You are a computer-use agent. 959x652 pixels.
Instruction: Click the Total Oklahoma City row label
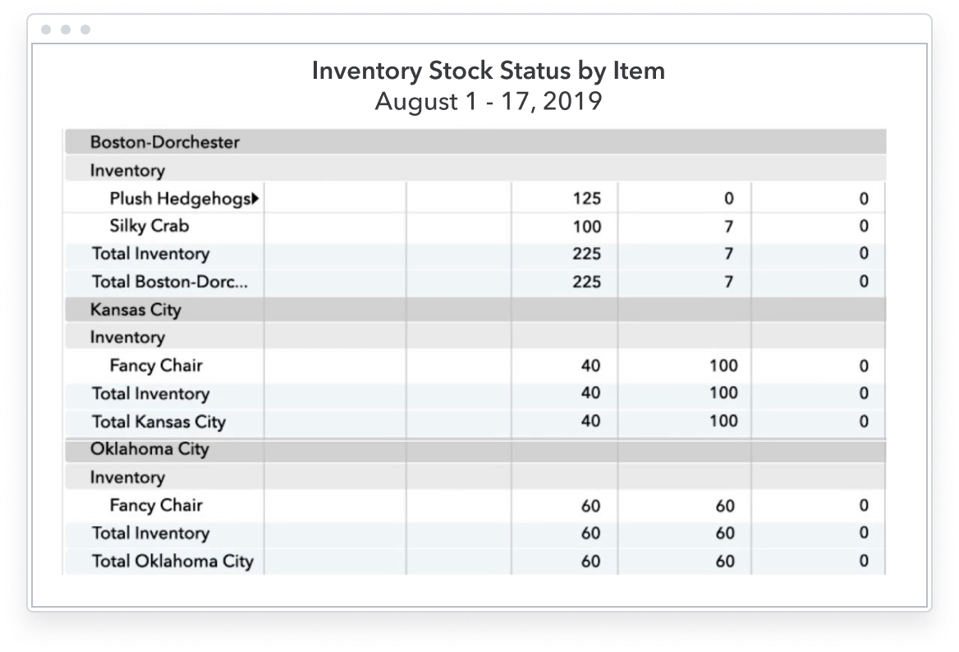172,562
